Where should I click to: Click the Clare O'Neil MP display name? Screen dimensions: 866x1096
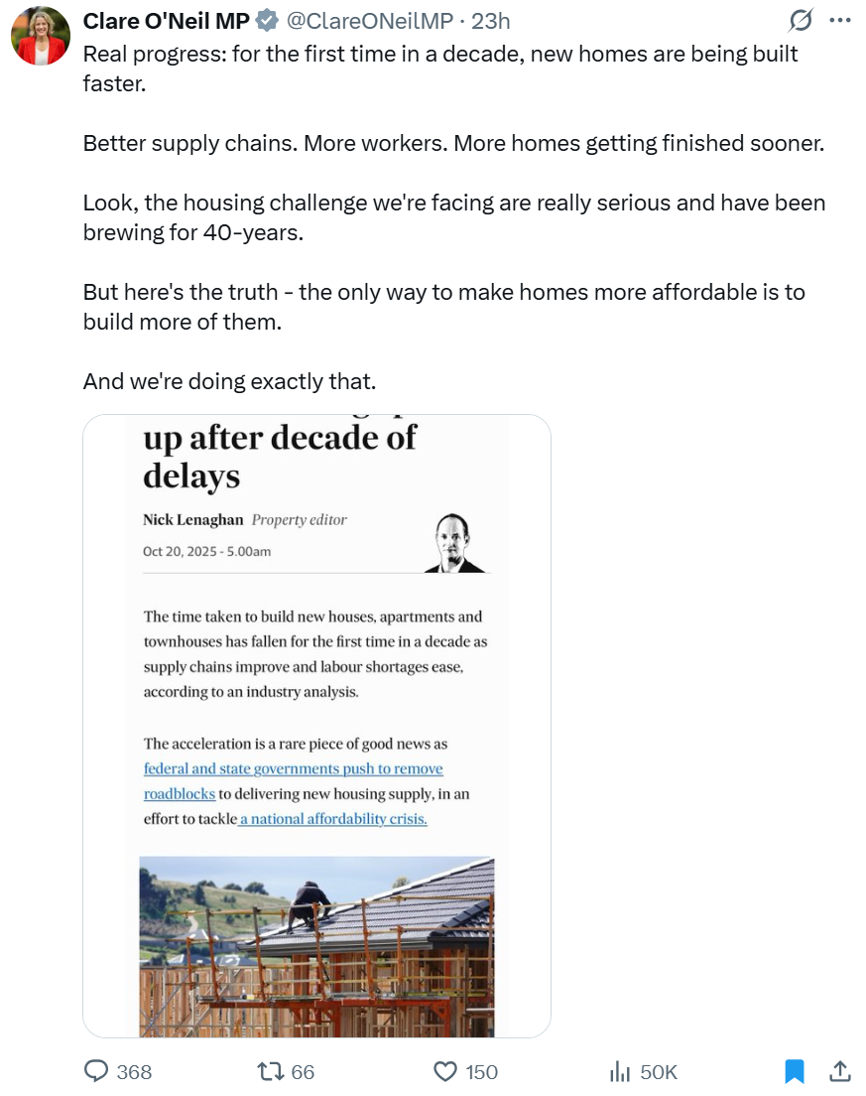pyautogui.click(x=166, y=21)
